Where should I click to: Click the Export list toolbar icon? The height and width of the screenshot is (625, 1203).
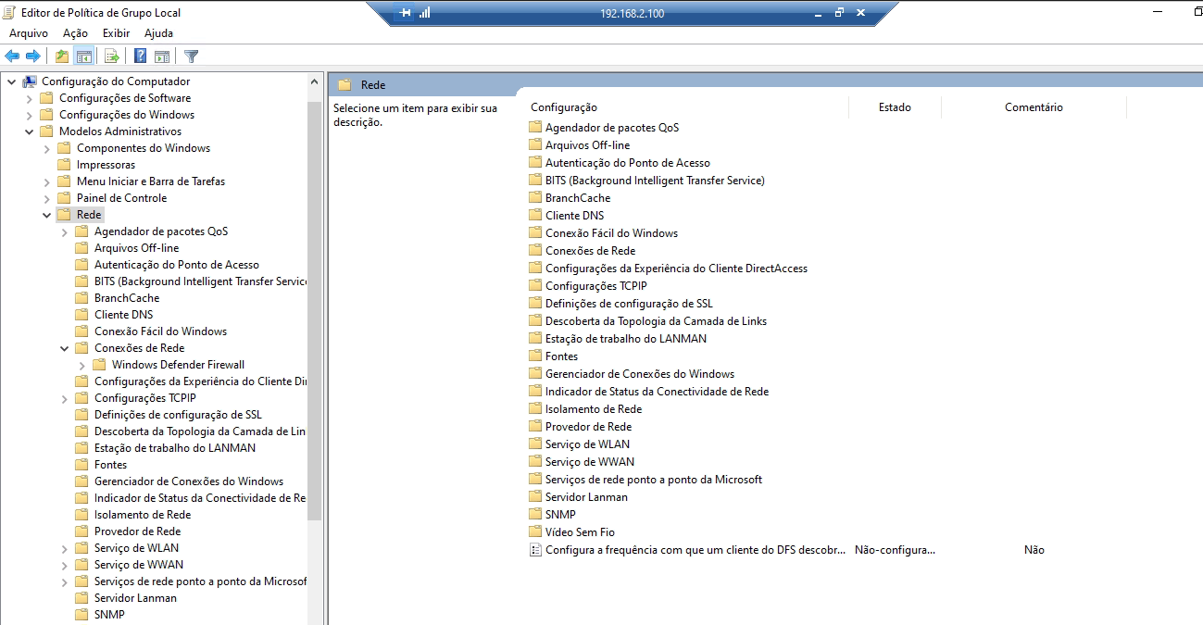pyautogui.click(x=112, y=56)
